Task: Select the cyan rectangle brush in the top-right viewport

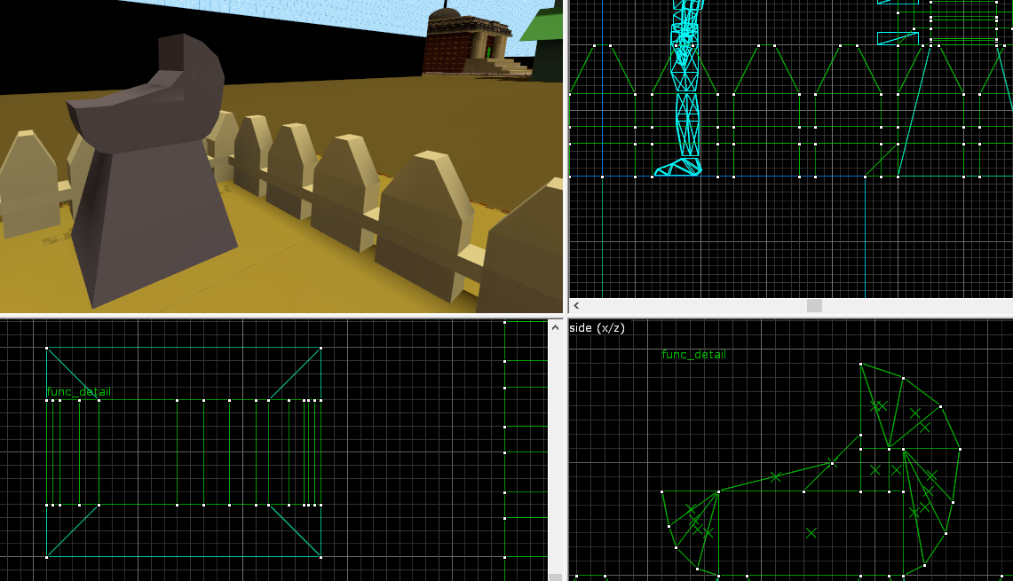Action: (x=898, y=38)
